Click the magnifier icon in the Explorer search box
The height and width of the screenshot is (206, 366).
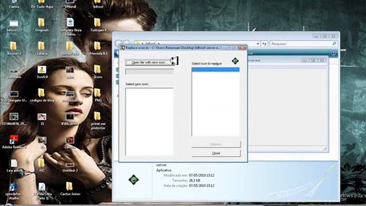(x=334, y=43)
